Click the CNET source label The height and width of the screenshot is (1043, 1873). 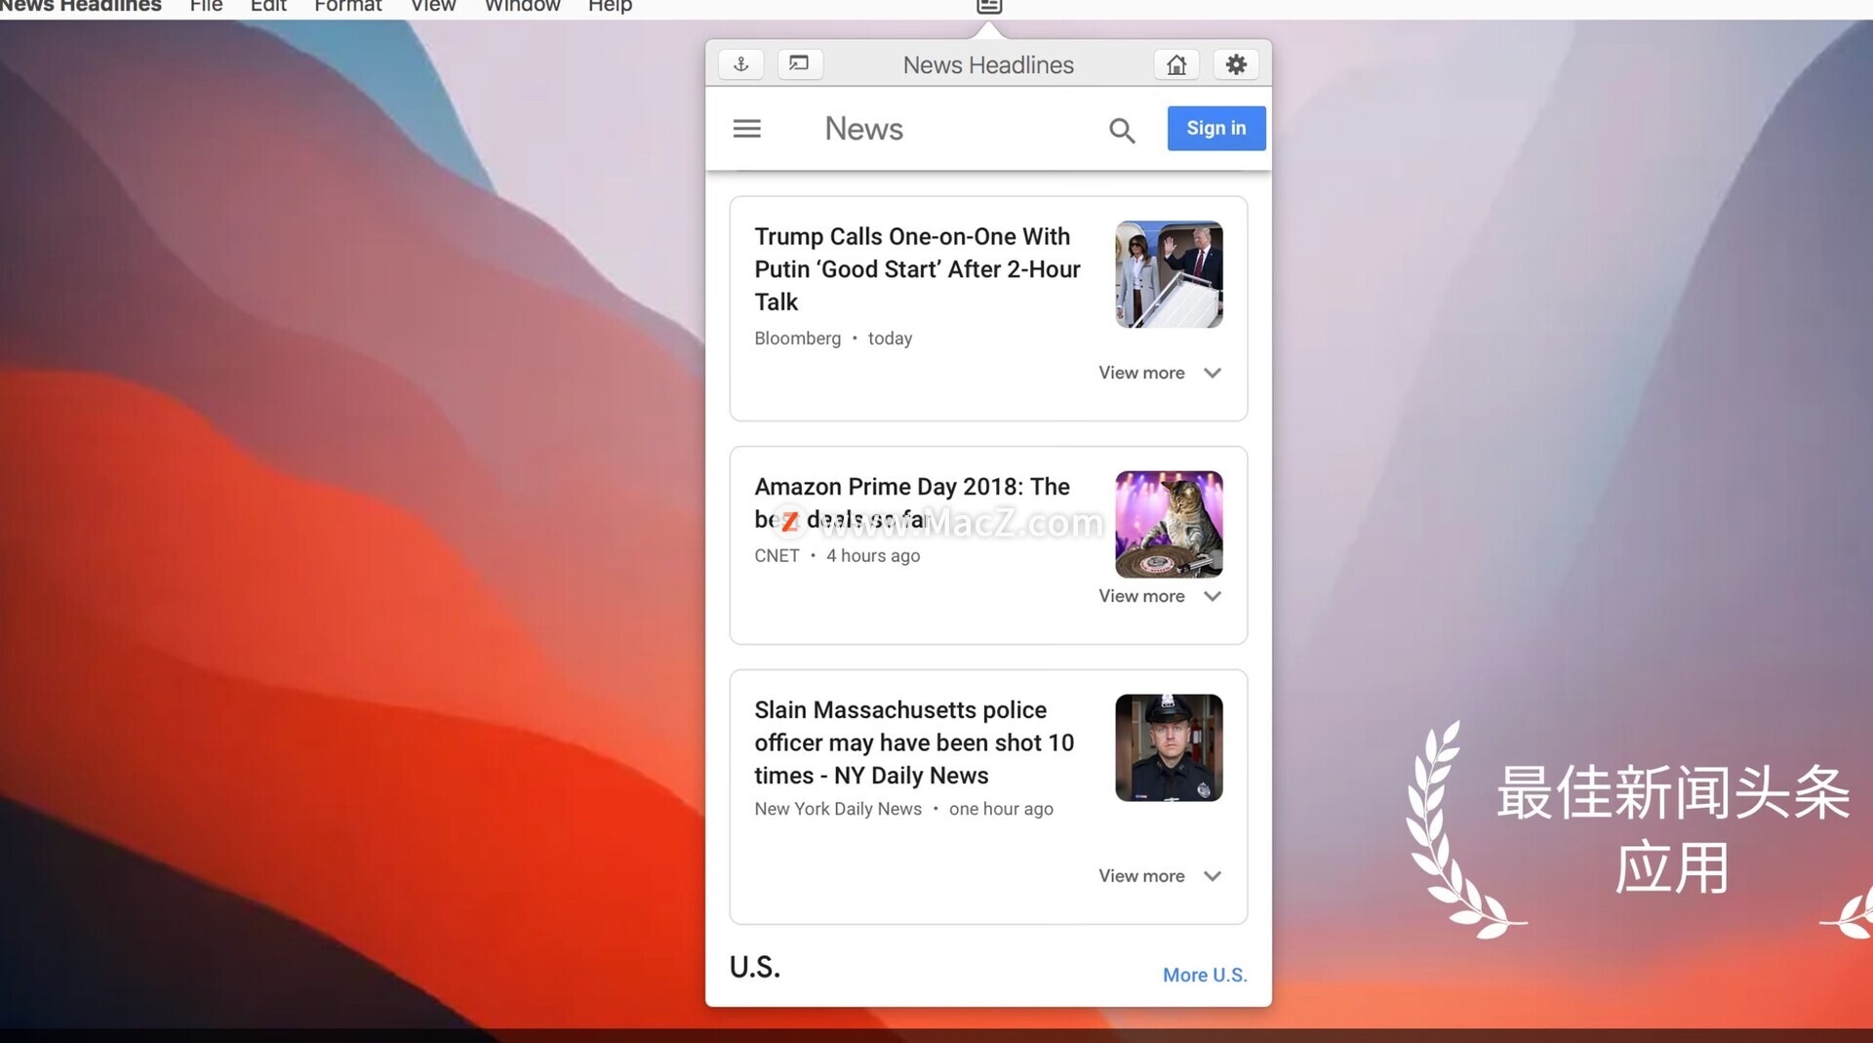pos(777,556)
